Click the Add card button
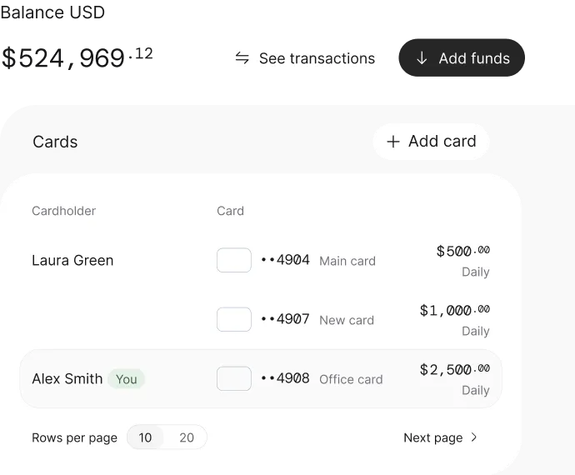The height and width of the screenshot is (475, 575). (x=432, y=141)
